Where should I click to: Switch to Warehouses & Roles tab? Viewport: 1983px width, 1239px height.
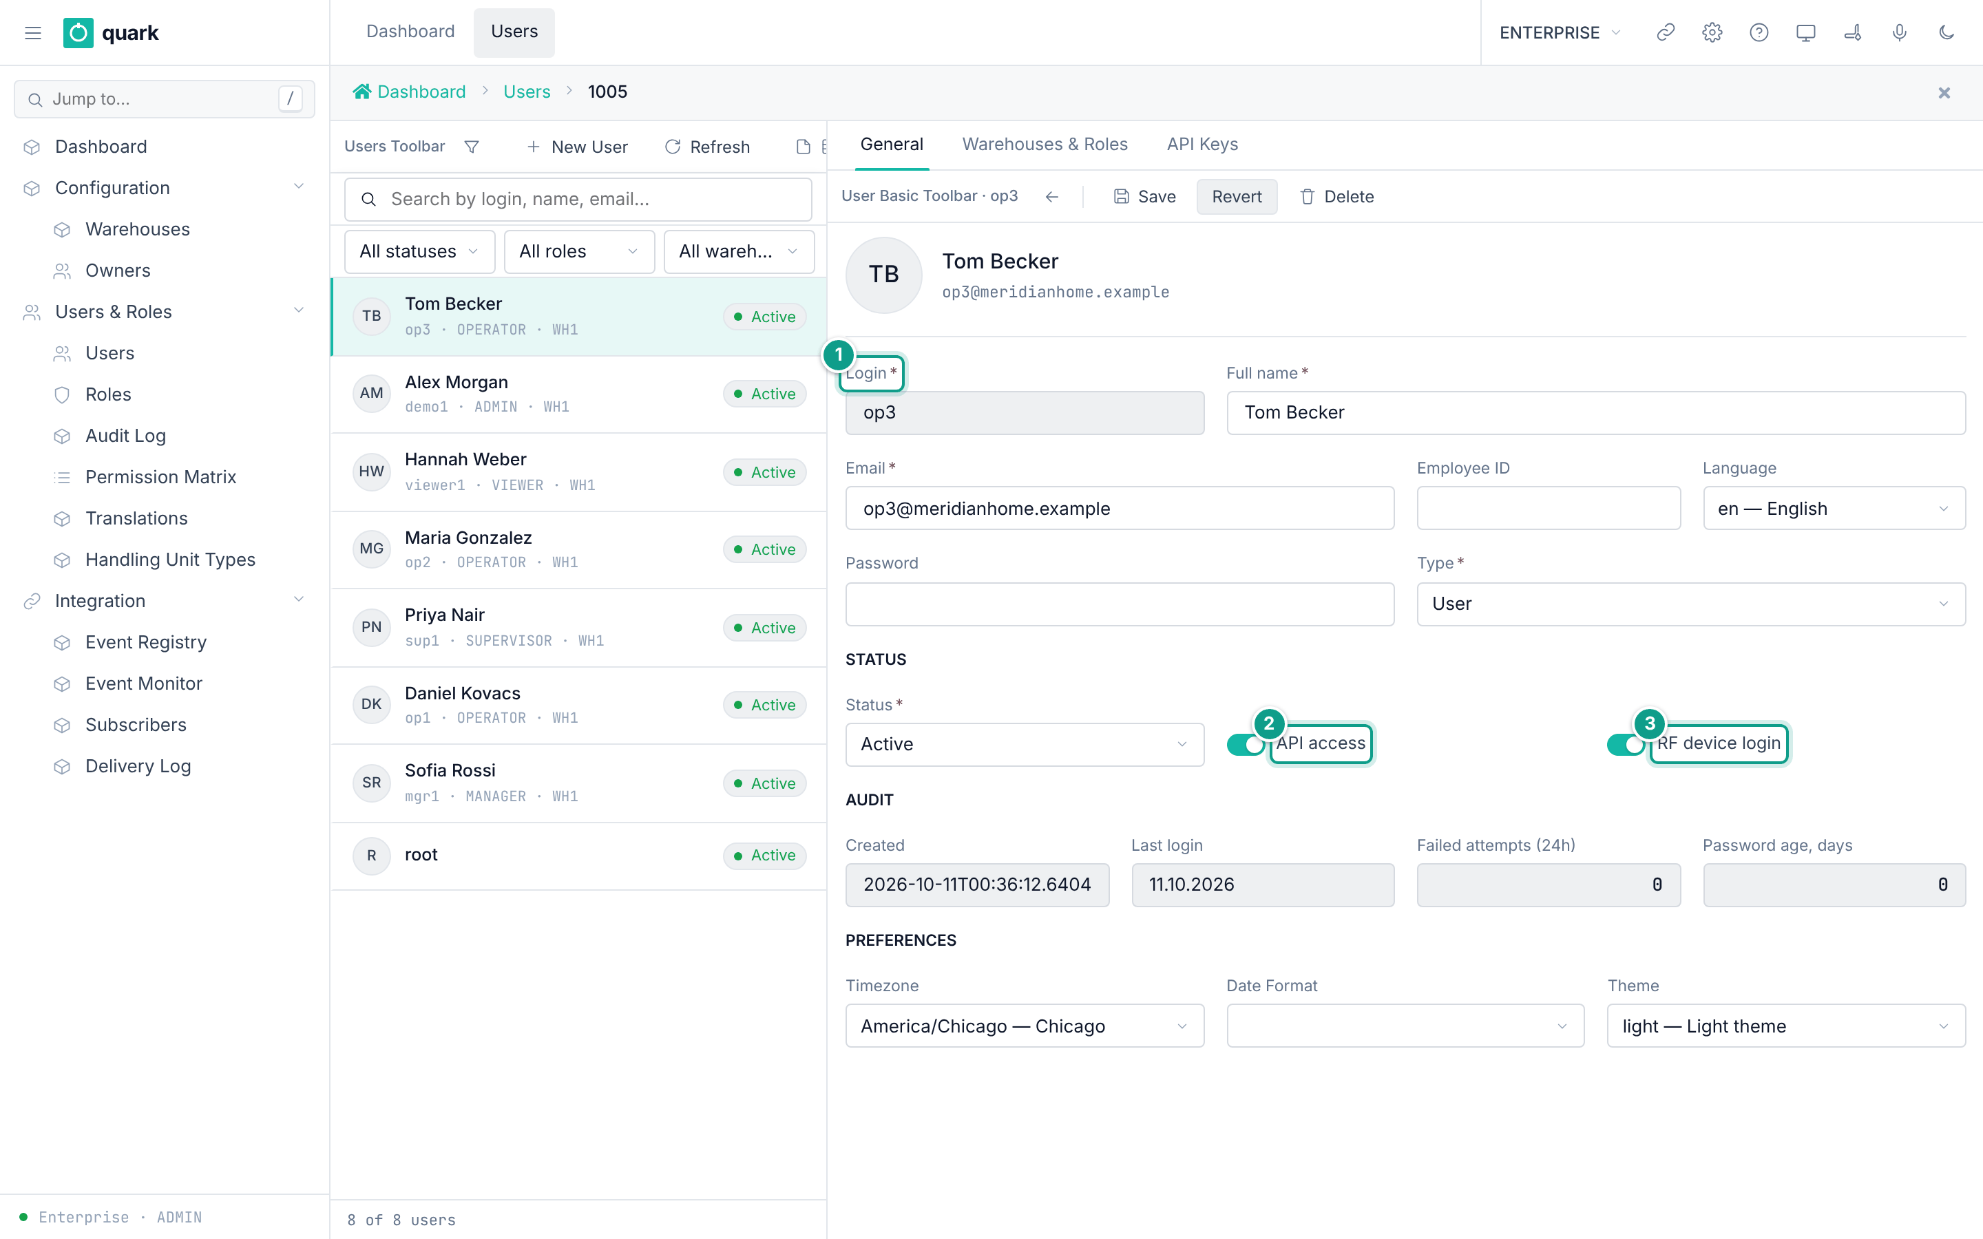(x=1045, y=145)
